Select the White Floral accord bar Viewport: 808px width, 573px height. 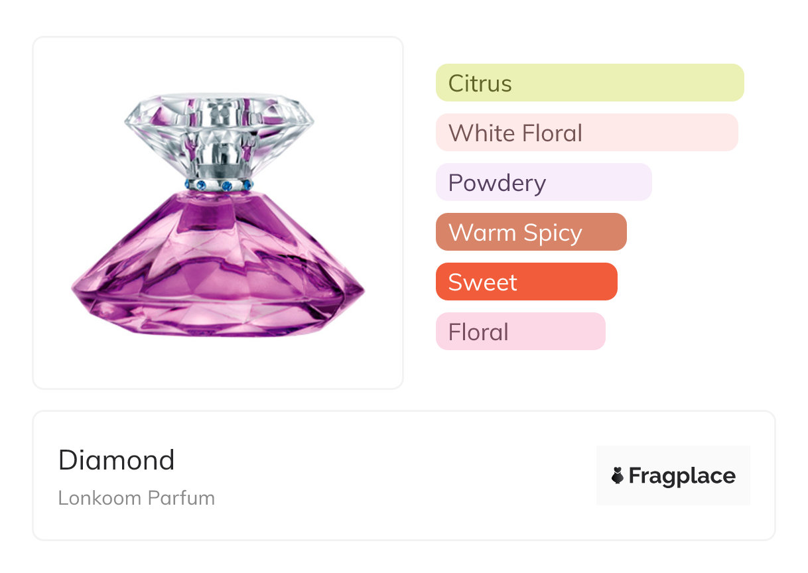586,133
